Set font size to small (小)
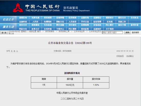This screenshot has width=141, height=106. click(x=17, y=51)
